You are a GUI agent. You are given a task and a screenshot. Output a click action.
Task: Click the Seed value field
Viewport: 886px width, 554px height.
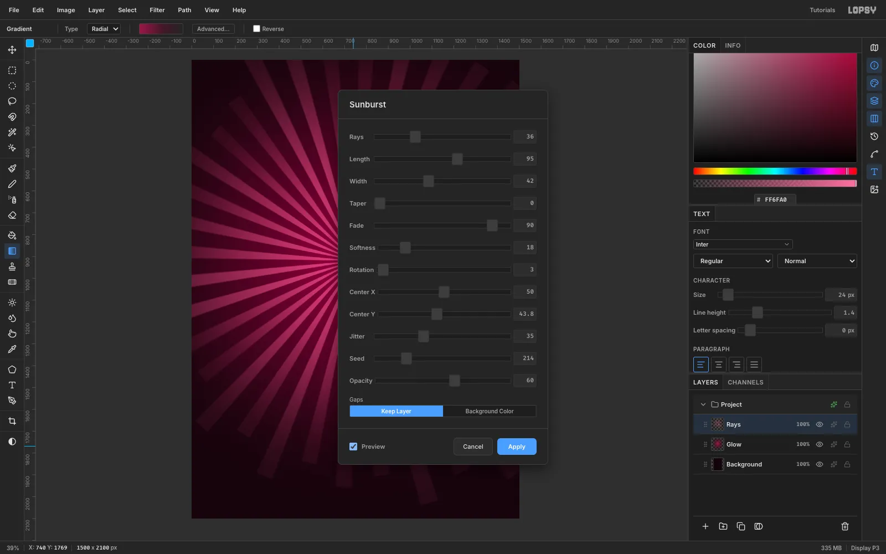click(x=525, y=358)
